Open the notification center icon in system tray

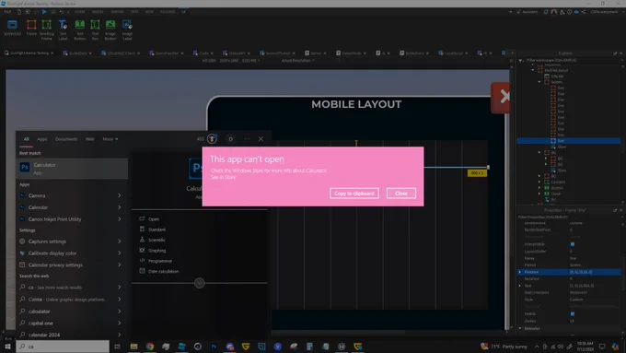[x=602, y=347]
